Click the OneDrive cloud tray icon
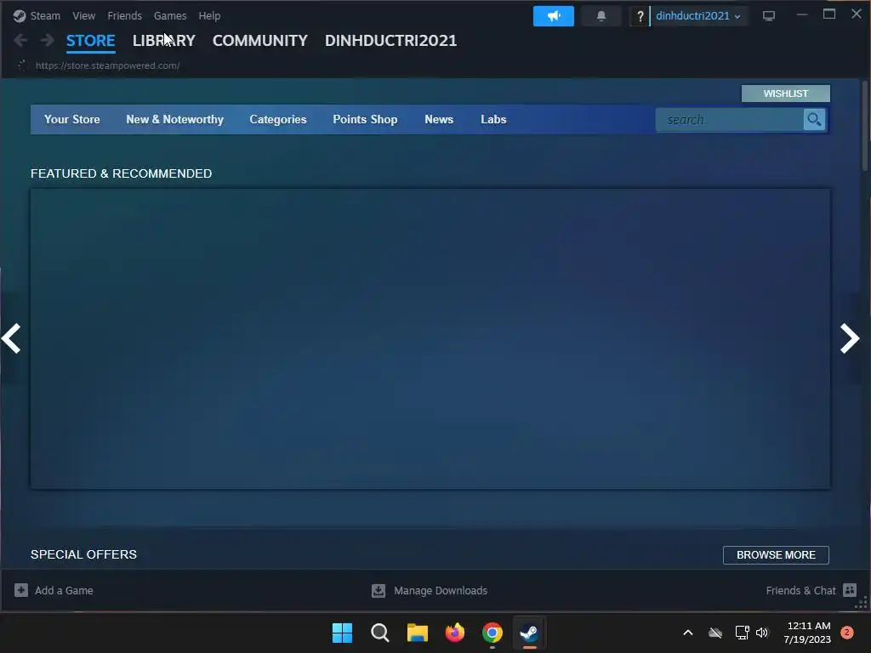871x653 pixels. click(715, 633)
